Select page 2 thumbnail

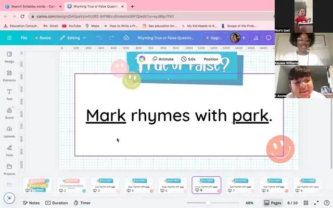point(71,185)
